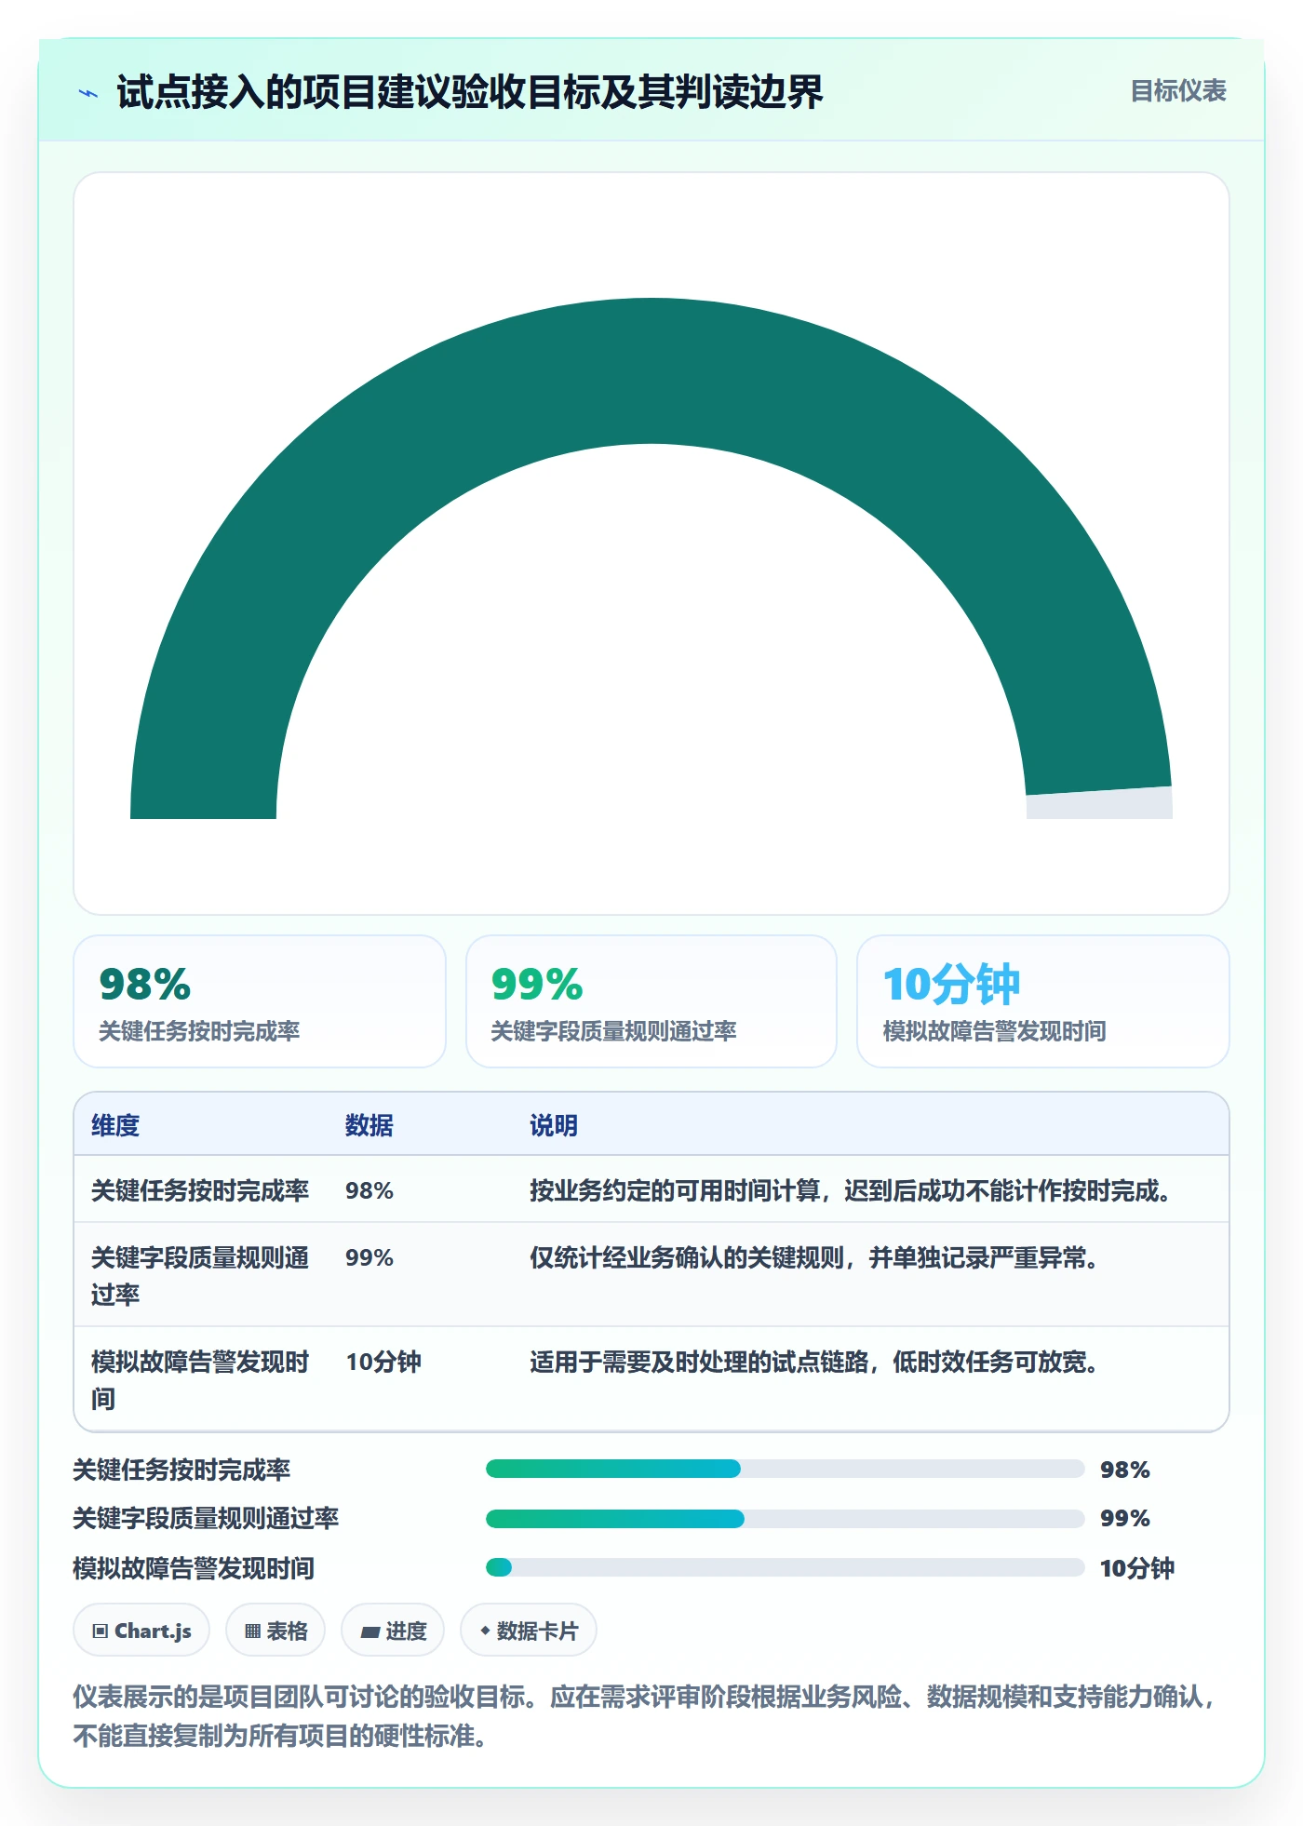Click the dark green gauge arc

click(651, 370)
